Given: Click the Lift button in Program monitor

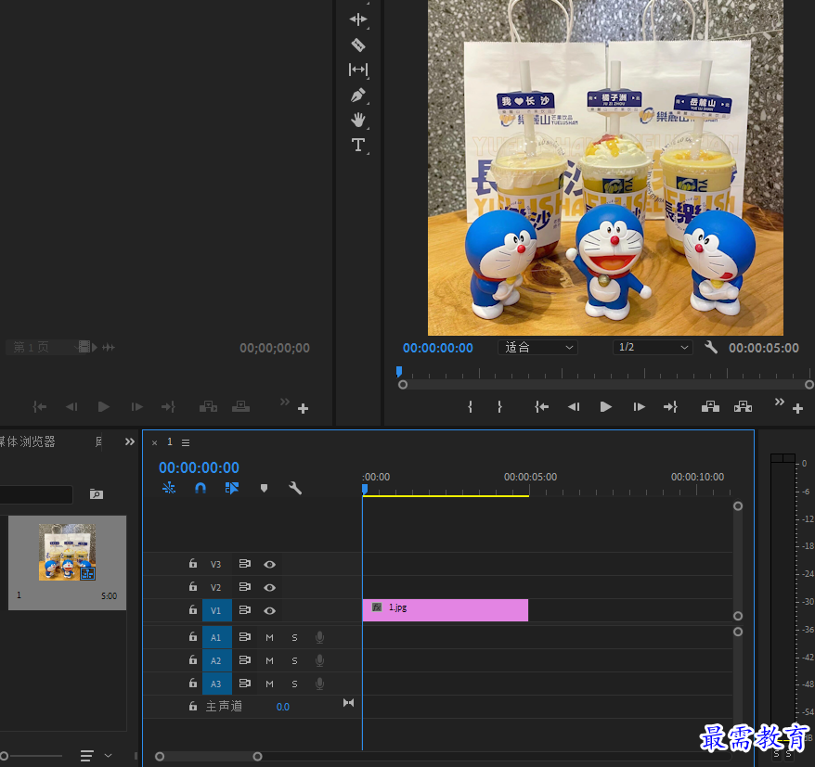Looking at the screenshot, I should click(x=710, y=406).
